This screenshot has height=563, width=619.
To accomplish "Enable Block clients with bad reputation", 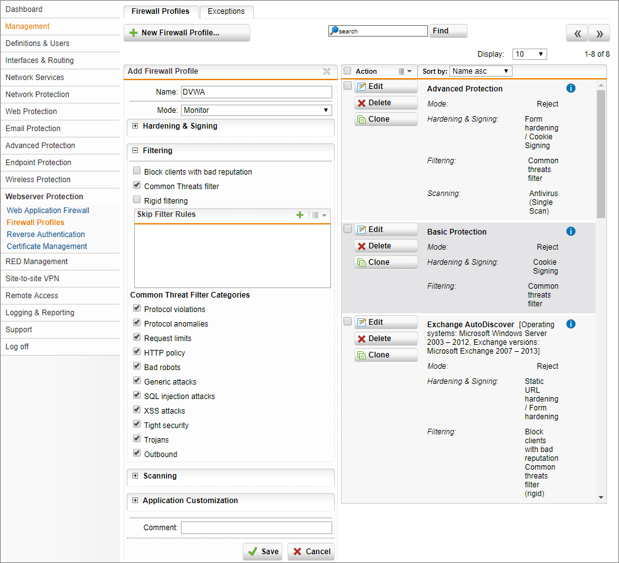I will pyautogui.click(x=137, y=171).
